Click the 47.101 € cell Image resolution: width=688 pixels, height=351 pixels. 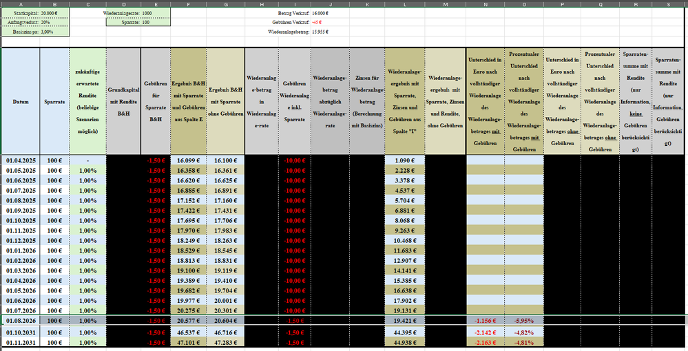(x=188, y=343)
